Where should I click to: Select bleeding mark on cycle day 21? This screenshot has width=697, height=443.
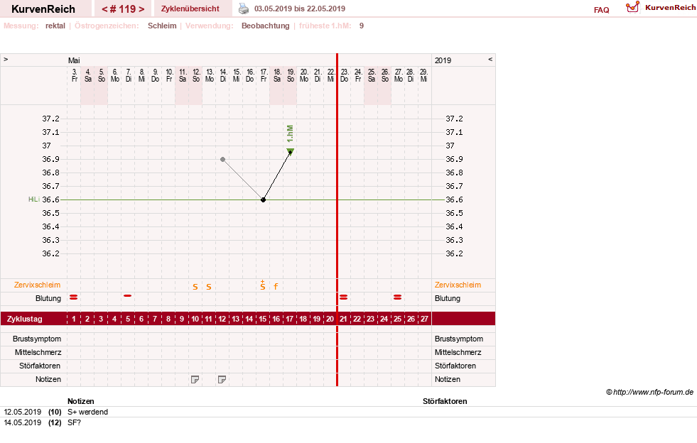tap(344, 297)
